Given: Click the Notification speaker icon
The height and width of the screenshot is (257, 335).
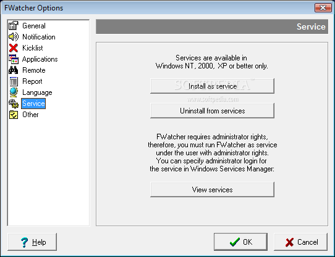Looking at the screenshot, I should [13, 37].
